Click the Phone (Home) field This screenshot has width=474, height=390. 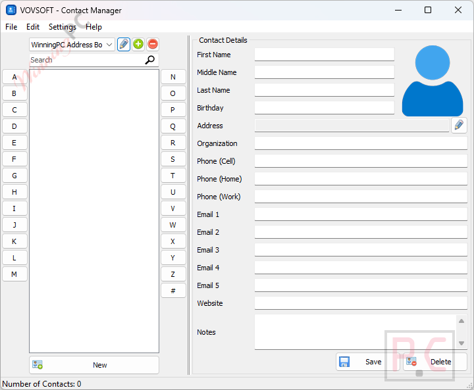click(x=361, y=179)
